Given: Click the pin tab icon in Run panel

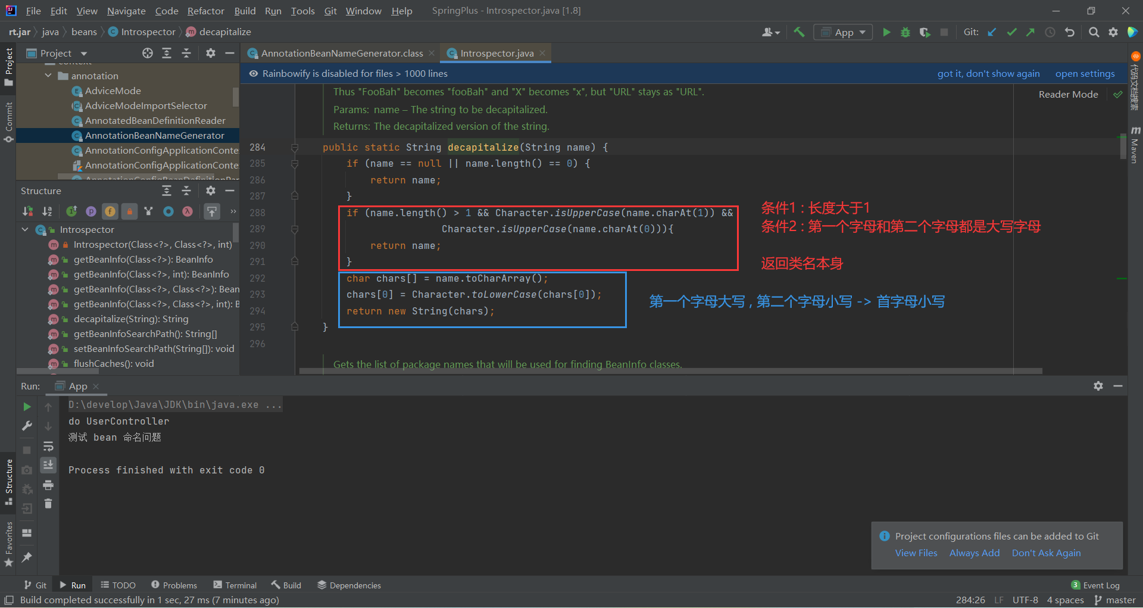Looking at the screenshot, I should [x=27, y=557].
